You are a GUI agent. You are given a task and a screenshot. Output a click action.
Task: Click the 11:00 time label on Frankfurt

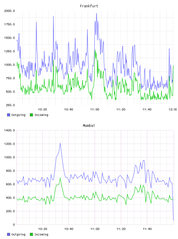(95, 110)
